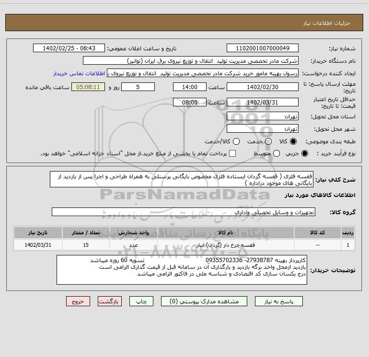Click the days remaining field showing 5
The image size is (369, 357).
[x=138, y=87]
